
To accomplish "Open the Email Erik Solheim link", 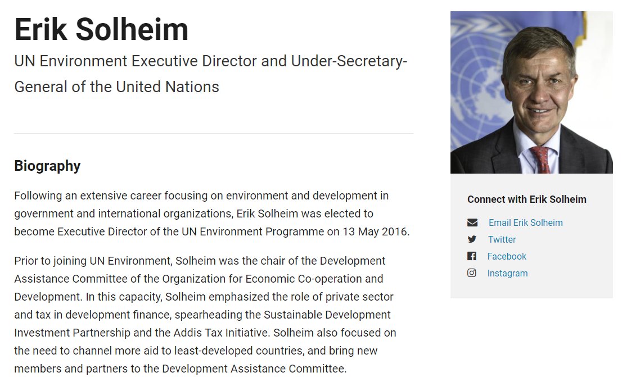I will click(x=526, y=222).
